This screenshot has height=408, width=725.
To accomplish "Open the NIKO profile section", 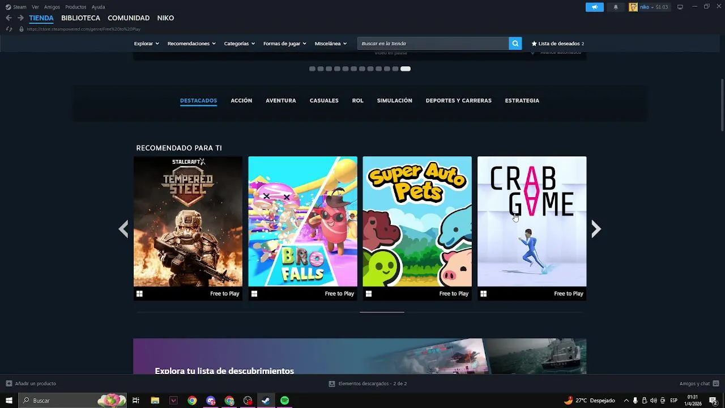I will click(x=165, y=18).
